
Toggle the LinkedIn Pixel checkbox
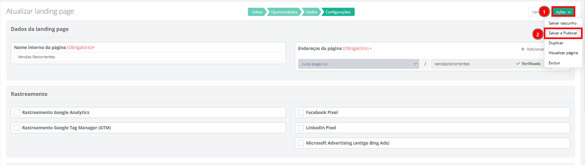pyautogui.click(x=301, y=128)
